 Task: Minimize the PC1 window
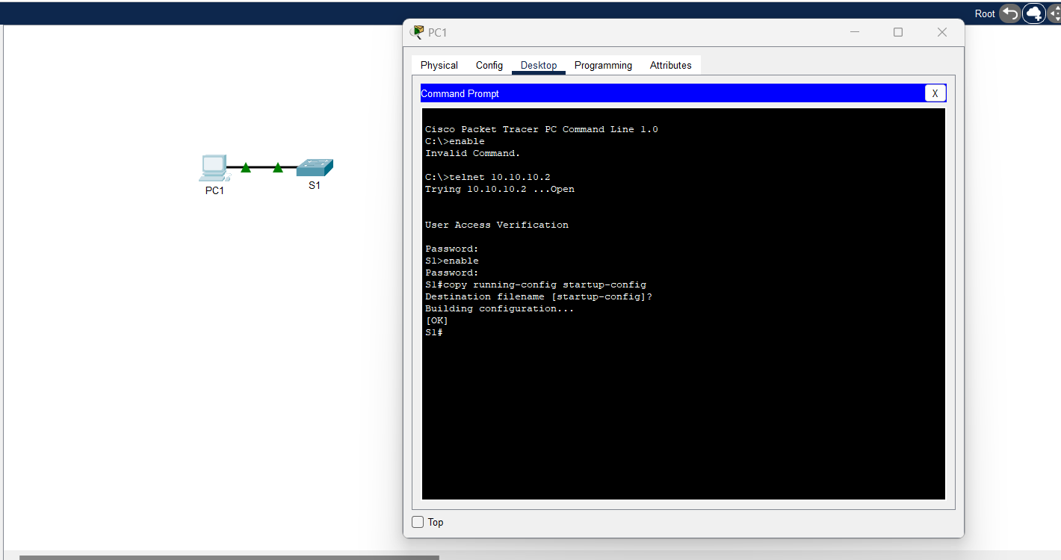(855, 32)
